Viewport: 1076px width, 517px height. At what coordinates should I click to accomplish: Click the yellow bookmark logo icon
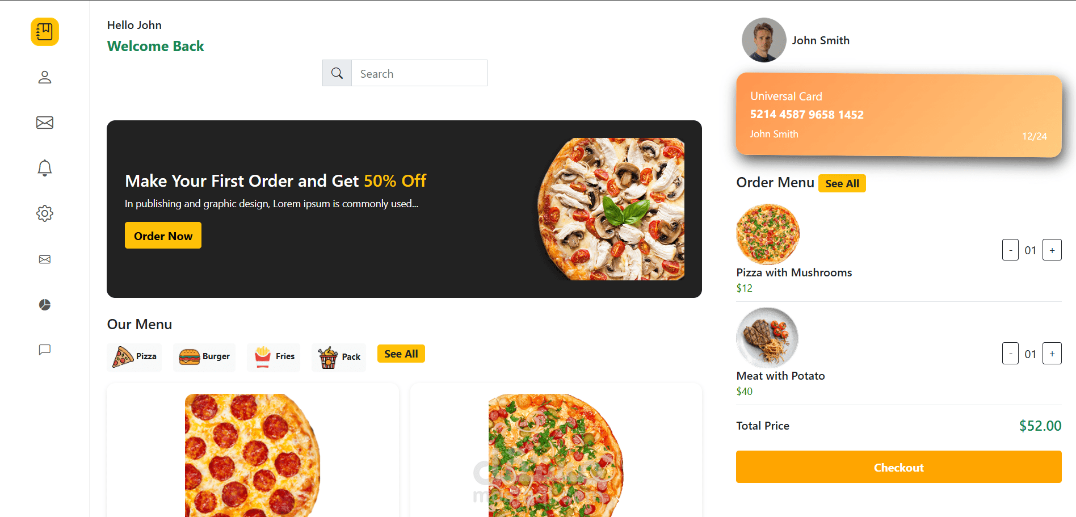click(44, 32)
